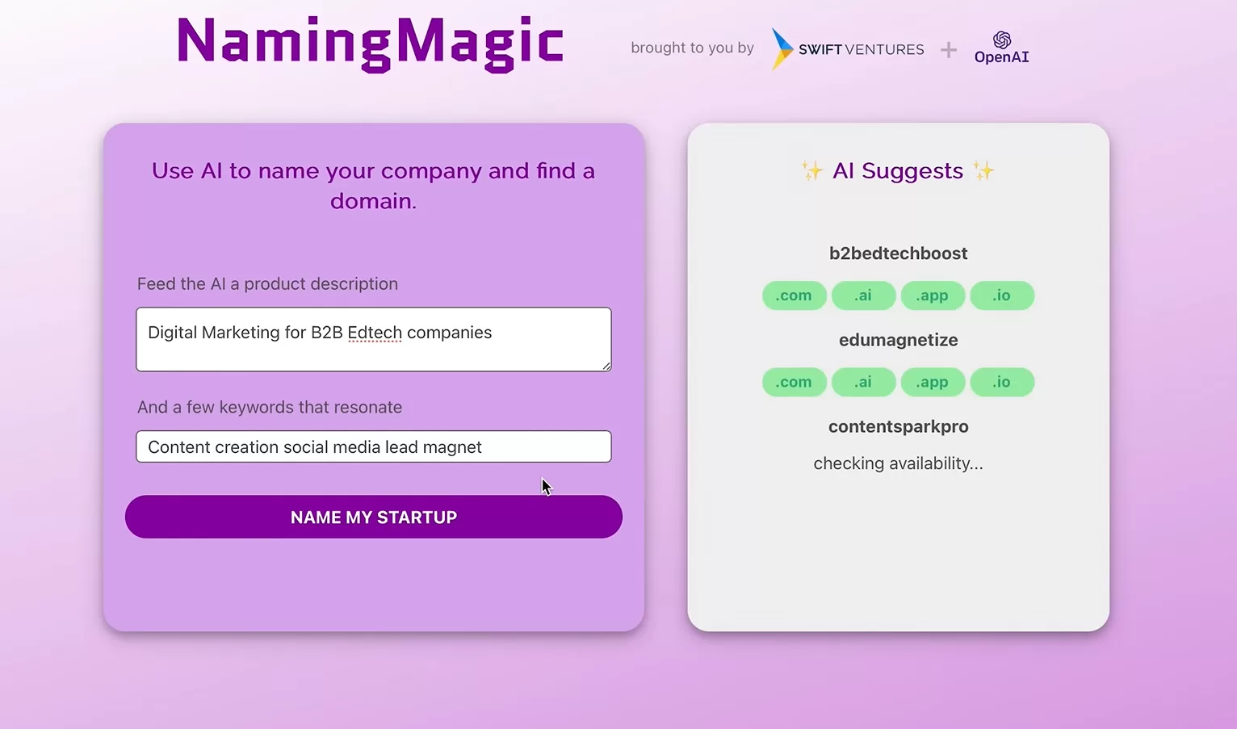1237x729 pixels.
Task: Click the 'checking availability...' status text
Action: [x=898, y=463]
